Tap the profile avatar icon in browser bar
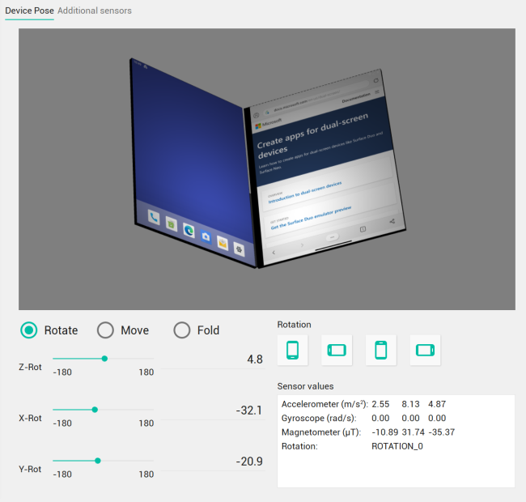526x502 pixels. (x=257, y=115)
